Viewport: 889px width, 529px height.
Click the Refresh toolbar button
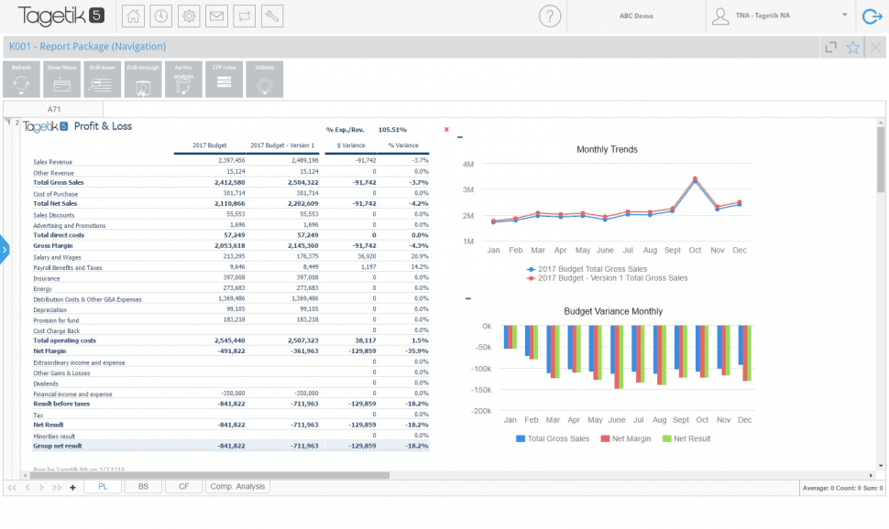point(22,80)
